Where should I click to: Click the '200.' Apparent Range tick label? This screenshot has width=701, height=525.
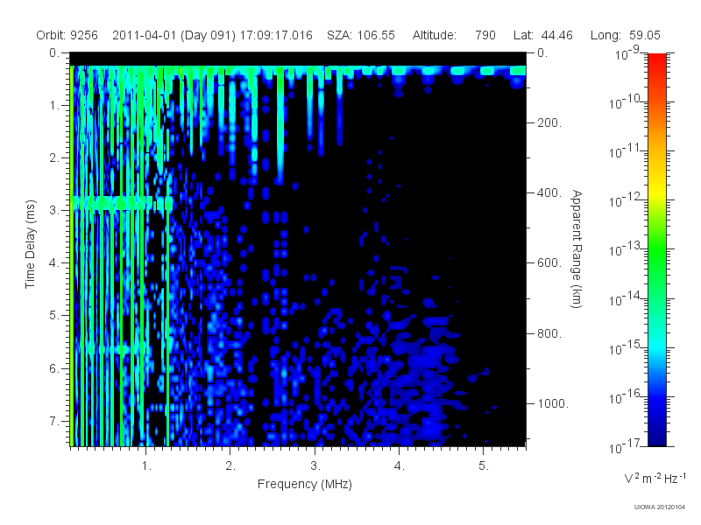(x=549, y=122)
